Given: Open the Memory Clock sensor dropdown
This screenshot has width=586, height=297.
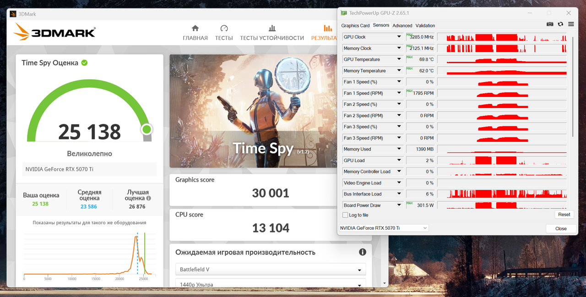Looking at the screenshot, I should pyautogui.click(x=399, y=48).
